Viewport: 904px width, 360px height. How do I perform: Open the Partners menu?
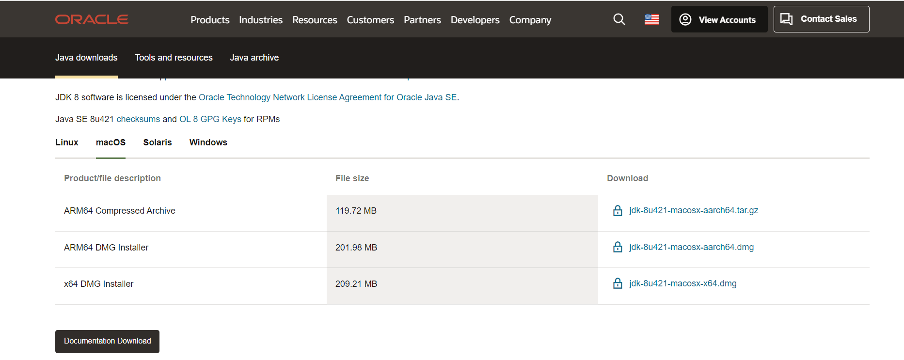tap(422, 20)
